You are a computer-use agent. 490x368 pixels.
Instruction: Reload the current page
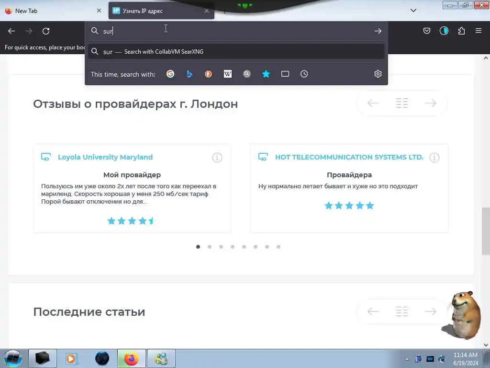point(46,31)
